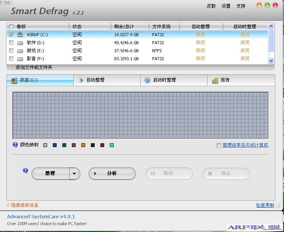
Task: Click the arrow icon next to 添加文件或文件夹
Action: [x=12, y=67]
